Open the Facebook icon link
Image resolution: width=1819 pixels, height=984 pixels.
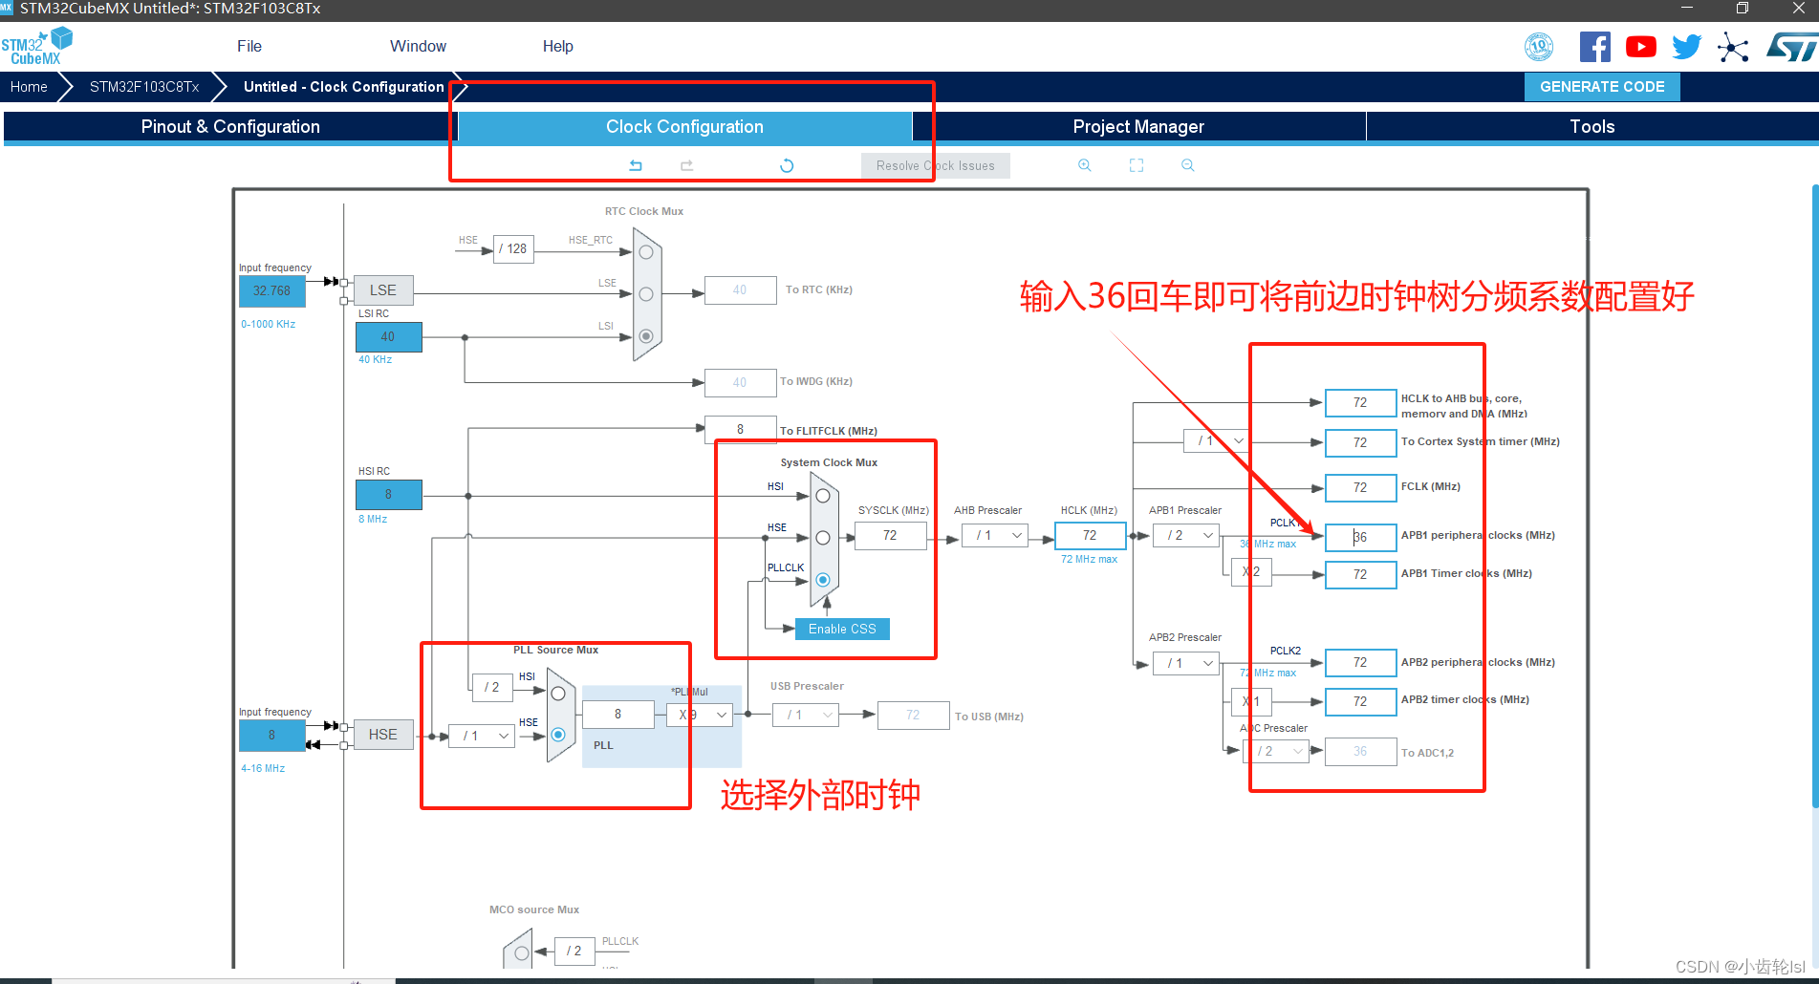tap(1594, 47)
